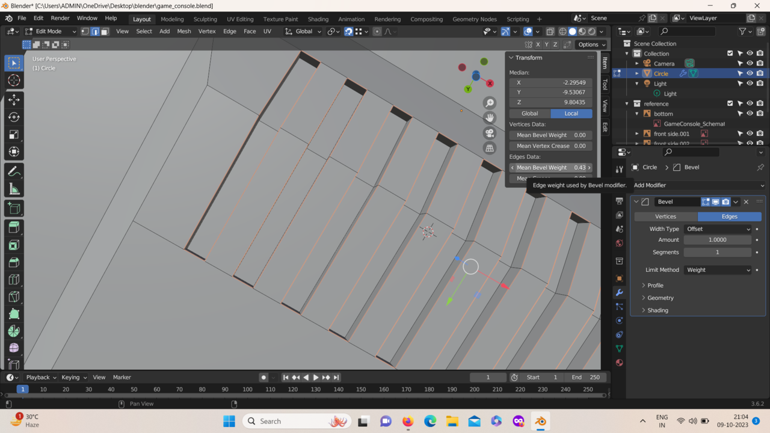Toggle snapping magnet in header

tap(348, 31)
